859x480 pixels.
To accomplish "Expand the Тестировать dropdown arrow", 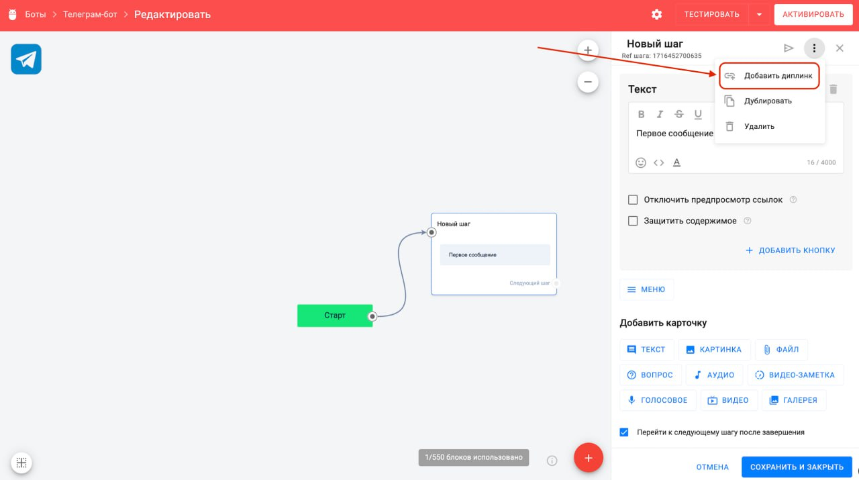I will [x=758, y=15].
